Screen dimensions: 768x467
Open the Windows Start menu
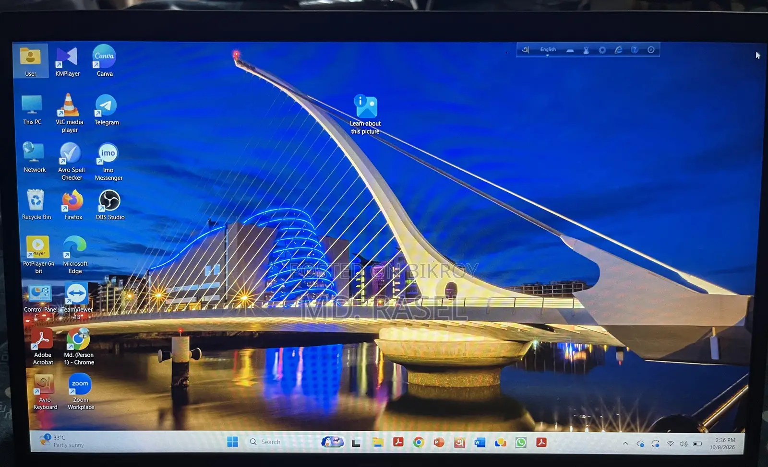232,442
